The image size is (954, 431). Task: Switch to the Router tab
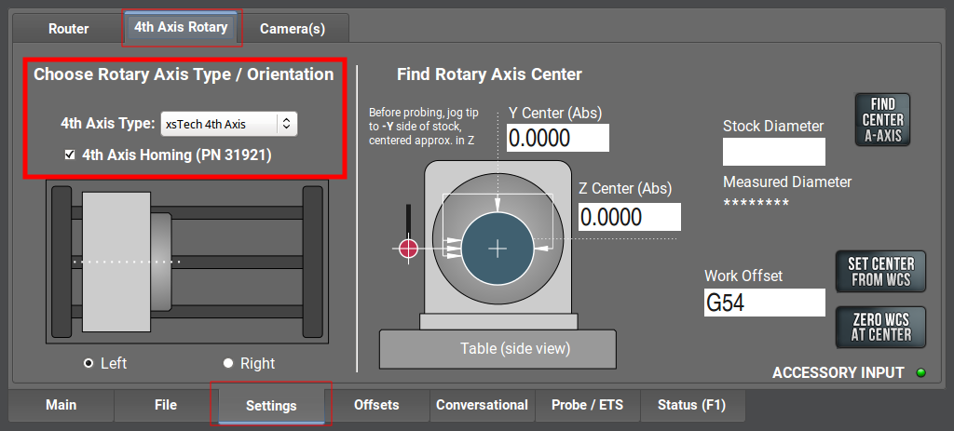coord(68,29)
